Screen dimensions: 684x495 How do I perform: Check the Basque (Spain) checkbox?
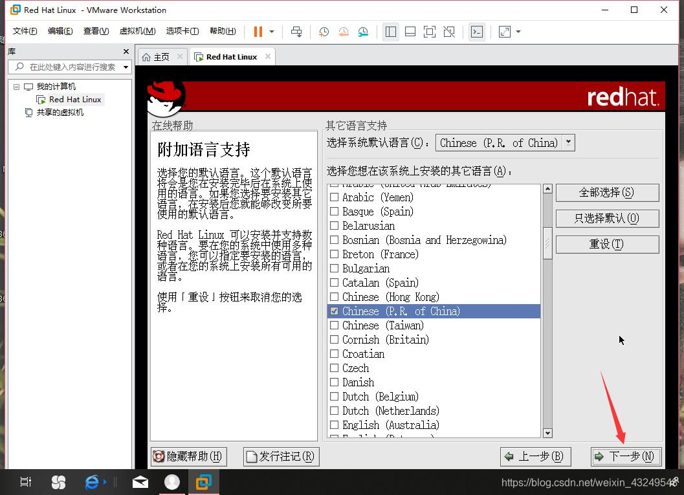click(x=334, y=212)
